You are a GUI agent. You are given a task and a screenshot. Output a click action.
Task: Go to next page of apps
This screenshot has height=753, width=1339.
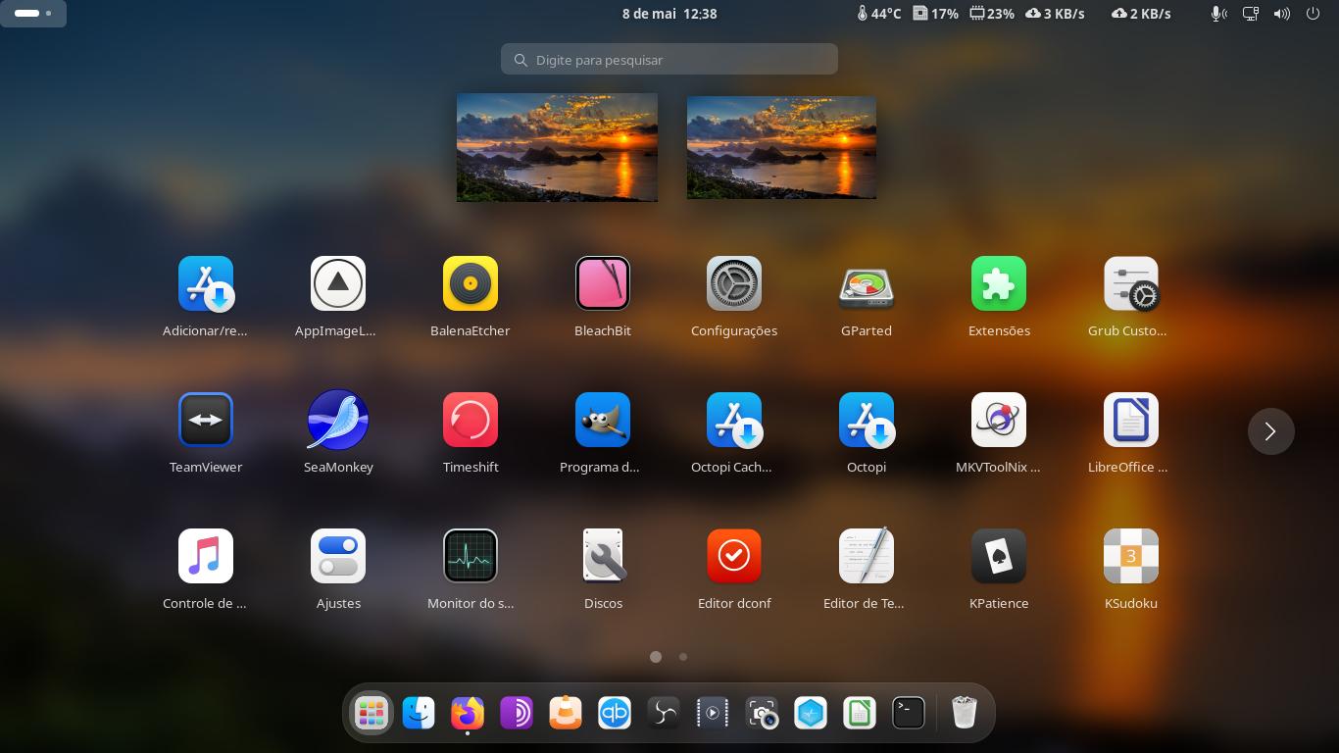click(x=1270, y=431)
